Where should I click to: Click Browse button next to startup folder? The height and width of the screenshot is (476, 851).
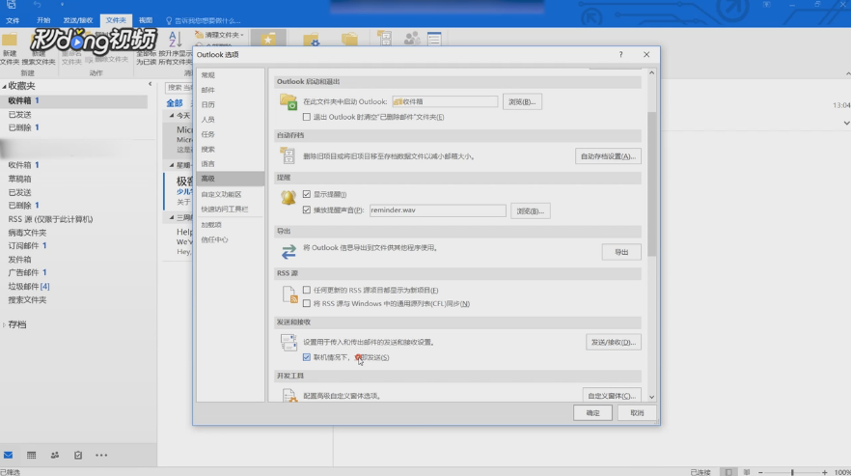click(522, 101)
